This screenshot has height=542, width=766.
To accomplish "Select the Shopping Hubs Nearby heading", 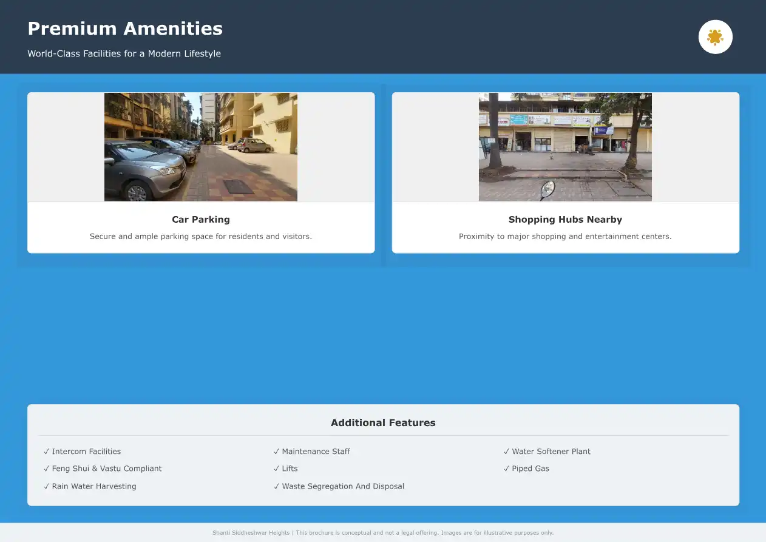I will (x=564, y=220).
